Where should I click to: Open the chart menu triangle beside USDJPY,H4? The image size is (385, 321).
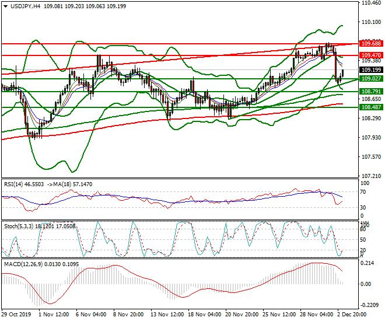point(6,6)
